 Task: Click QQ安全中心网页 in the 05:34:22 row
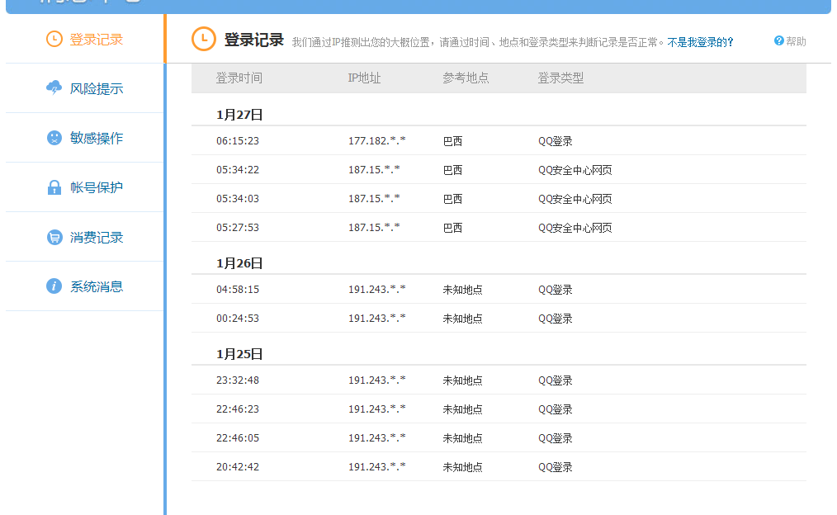(x=575, y=170)
